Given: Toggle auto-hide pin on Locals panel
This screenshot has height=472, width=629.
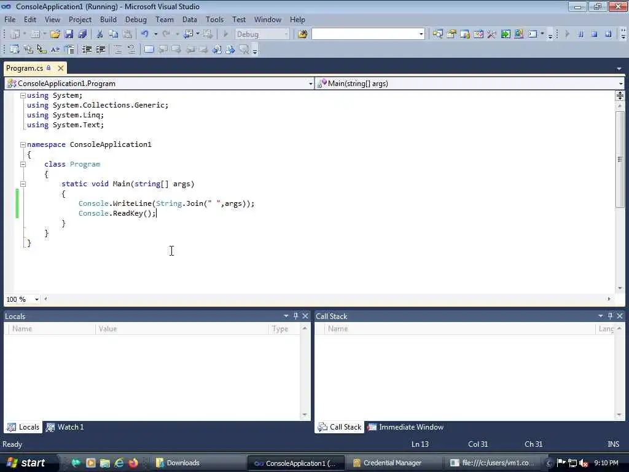Looking at the screenshot, I should pos(295,316).
